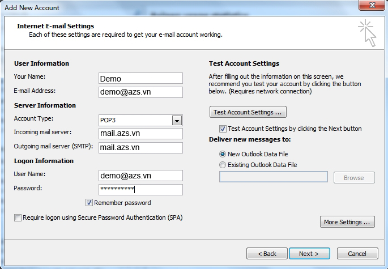
Task: Click the User Name input field
Action: (x=140, y=176)
